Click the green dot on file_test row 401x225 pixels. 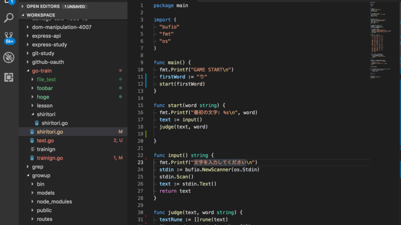[x=120, y=79]
